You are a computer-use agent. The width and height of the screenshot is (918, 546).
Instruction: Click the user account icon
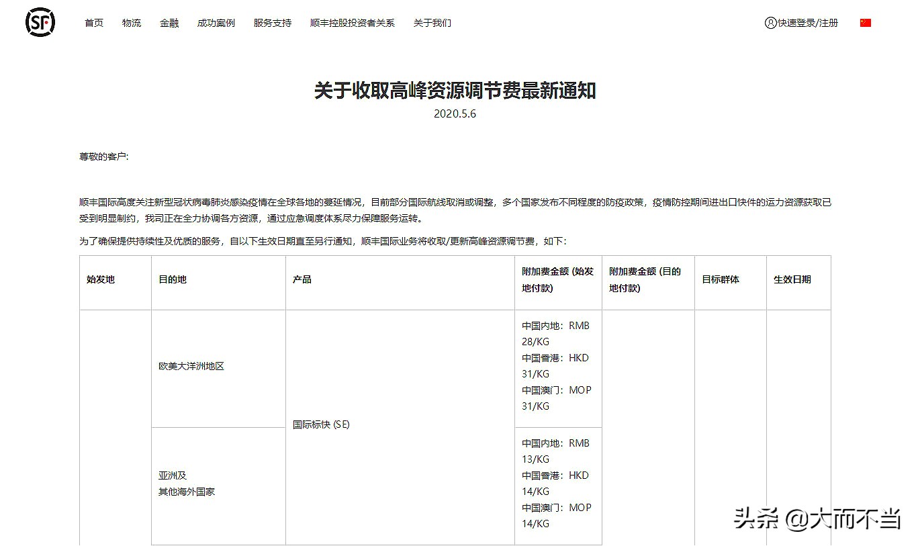click(770, 23)
